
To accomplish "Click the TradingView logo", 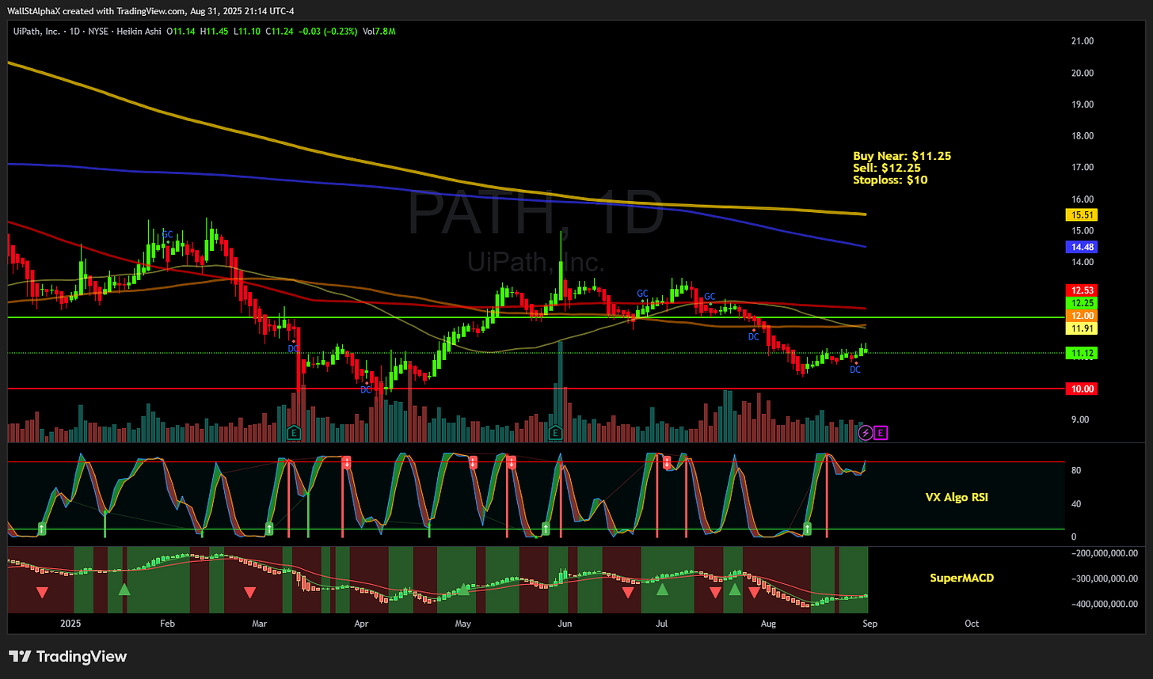I will 67,657.
